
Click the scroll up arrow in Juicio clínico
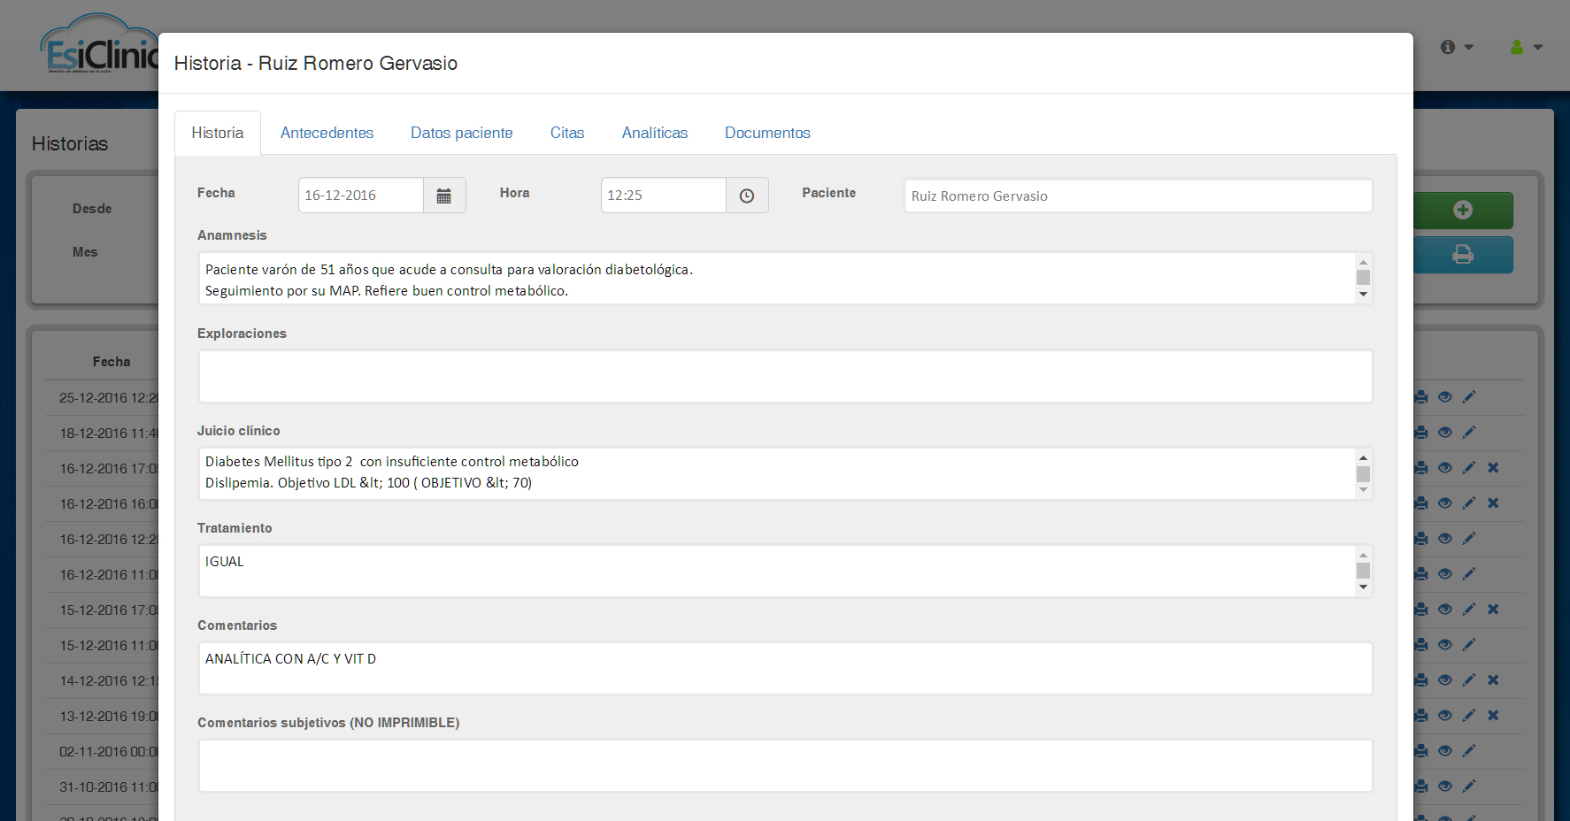click(1363, 457)
